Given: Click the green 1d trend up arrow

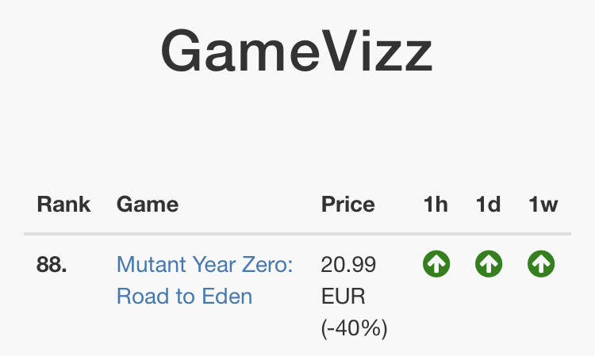Looking at the screenshot, I should coord(489,264).
